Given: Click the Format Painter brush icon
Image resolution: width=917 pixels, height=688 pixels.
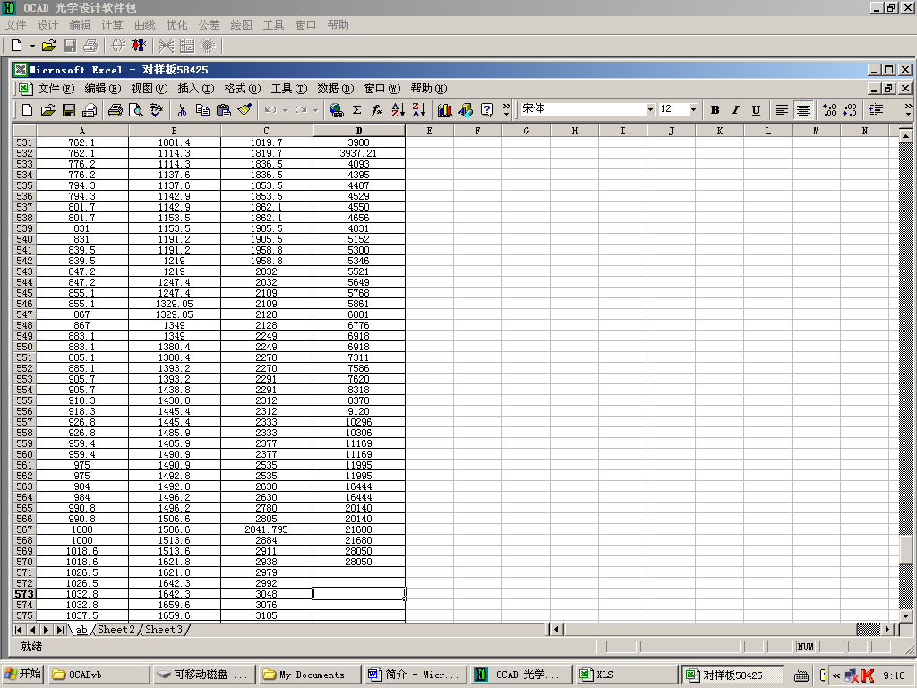Looking at the screenshot, I should 245,110.
